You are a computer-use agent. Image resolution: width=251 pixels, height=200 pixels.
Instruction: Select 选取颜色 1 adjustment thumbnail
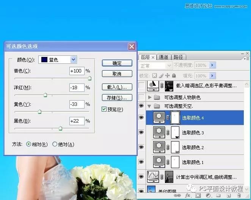(159, 162)
